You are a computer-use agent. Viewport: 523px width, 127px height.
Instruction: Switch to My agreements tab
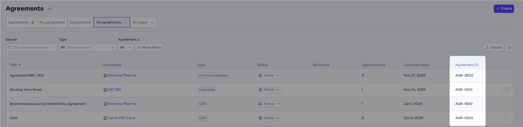(52, 22)
